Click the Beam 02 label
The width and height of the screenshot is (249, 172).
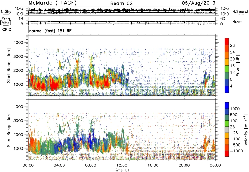point(121,3)
